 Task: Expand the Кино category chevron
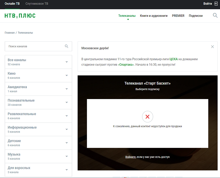pos(67,75)
